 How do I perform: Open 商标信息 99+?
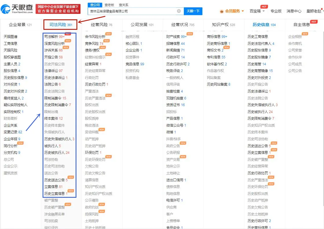pyautogui.click(x=217, y=36)
